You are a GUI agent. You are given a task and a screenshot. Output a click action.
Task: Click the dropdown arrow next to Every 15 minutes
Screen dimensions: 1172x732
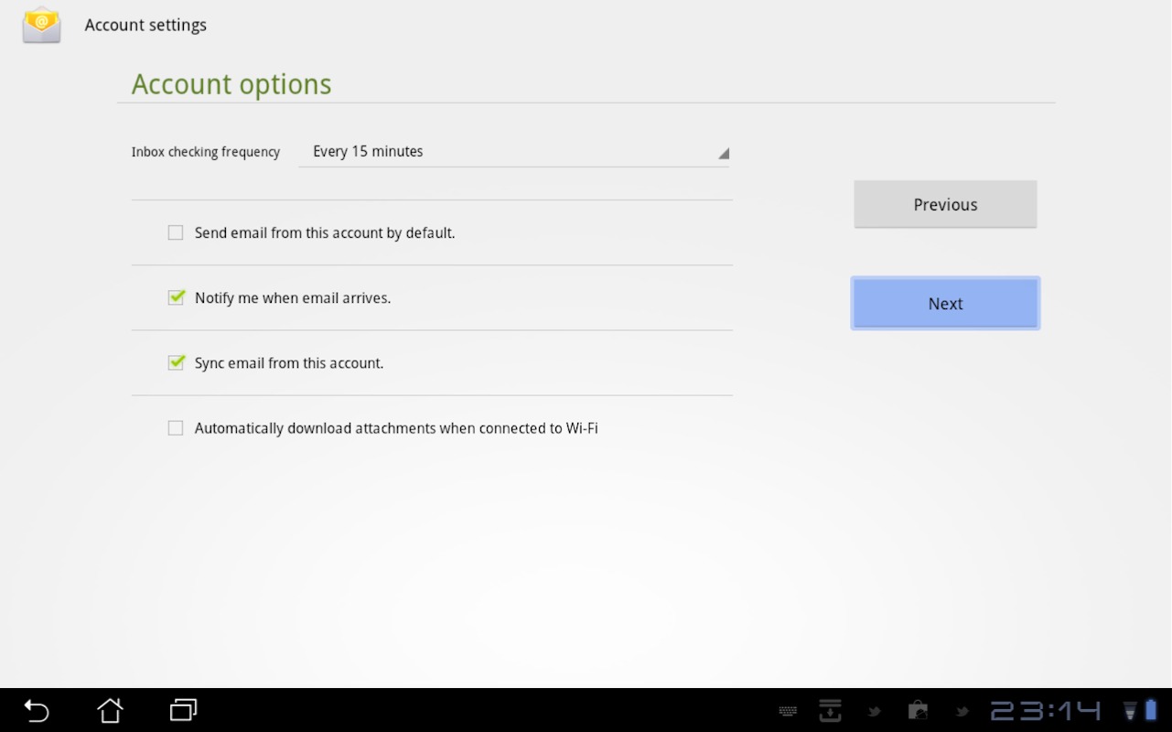pyautogui.click(x=723, y=154)
